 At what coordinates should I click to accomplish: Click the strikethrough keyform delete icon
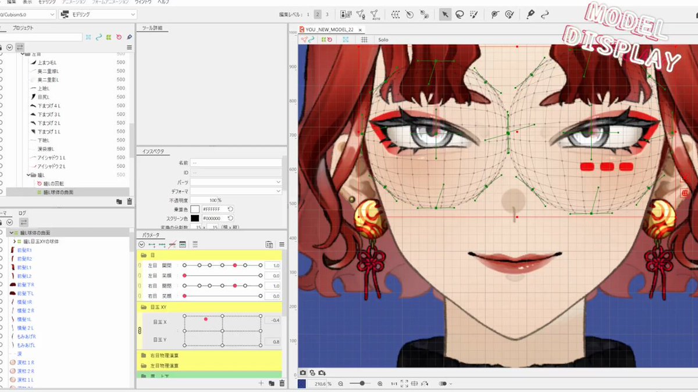(x=172, y=244)
